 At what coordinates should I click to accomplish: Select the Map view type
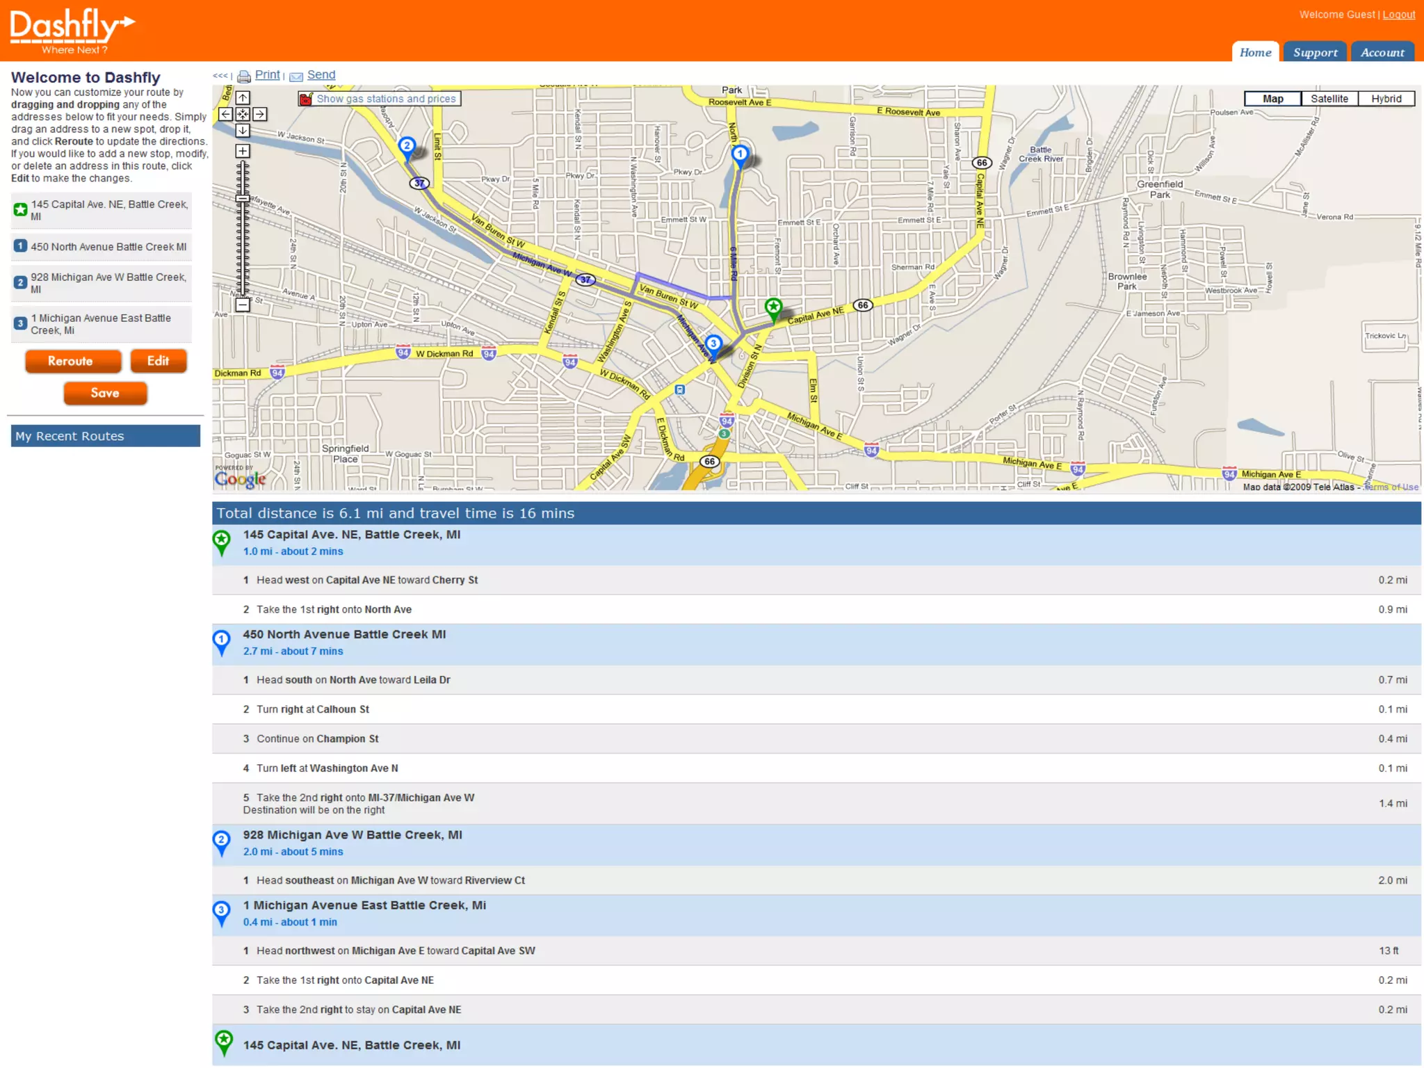pos(1272,99)
